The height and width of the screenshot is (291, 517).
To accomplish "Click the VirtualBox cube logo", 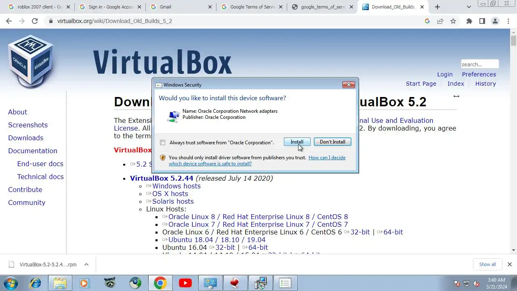I will click(31, 61).
